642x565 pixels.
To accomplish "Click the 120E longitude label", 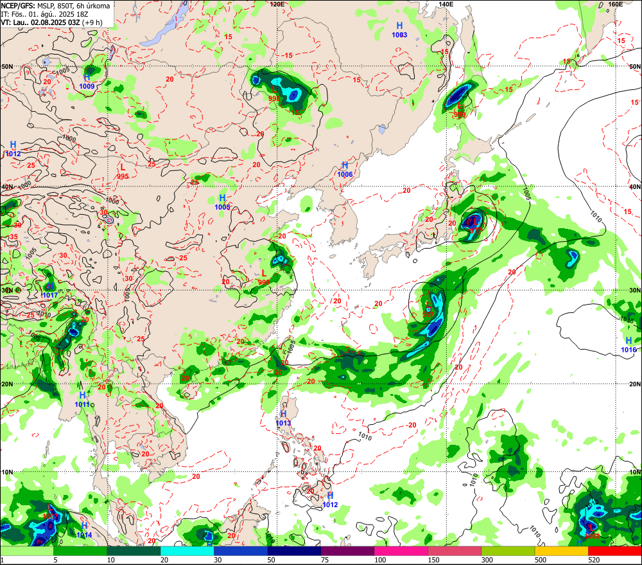I will click(277, 4).
